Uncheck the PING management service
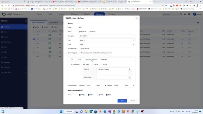Viewport: 203px width, 114px height. (x=89, y=95)
